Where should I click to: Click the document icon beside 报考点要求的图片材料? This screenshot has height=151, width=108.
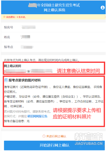click(6, 80)
